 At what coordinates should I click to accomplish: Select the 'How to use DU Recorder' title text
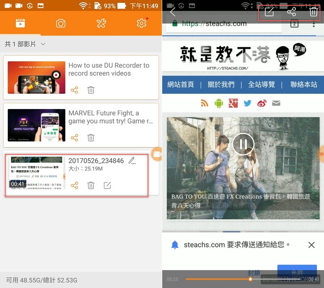point(109,69)
